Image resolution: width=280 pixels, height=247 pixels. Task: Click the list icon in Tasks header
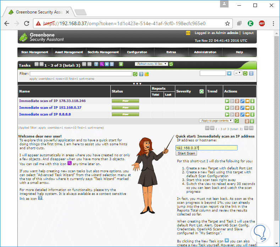(x=112, y=64)
